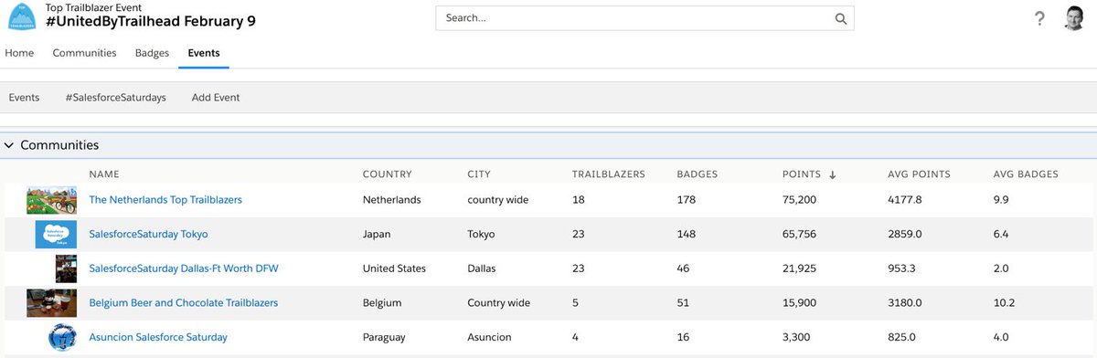Image resolution: width=1097 pixels, height=358 pixels.
Task: Sort by the BADGES column header
Action: (697, 174)
